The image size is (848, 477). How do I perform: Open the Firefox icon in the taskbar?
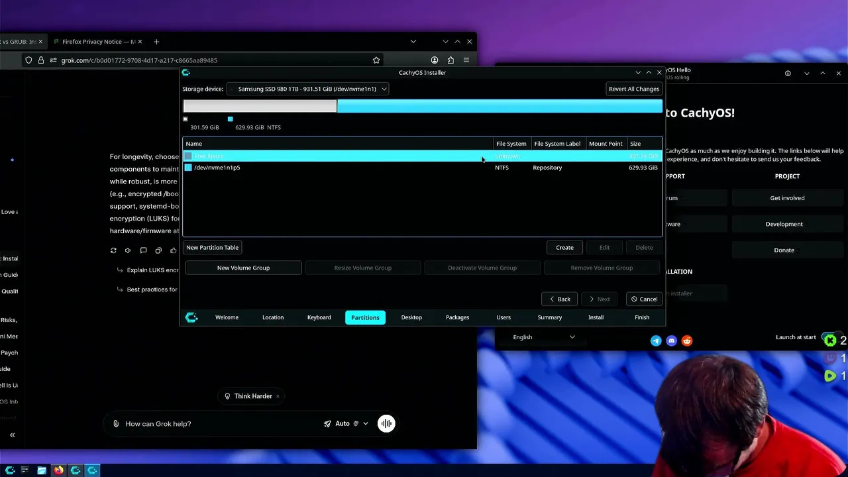coord(58,470)
